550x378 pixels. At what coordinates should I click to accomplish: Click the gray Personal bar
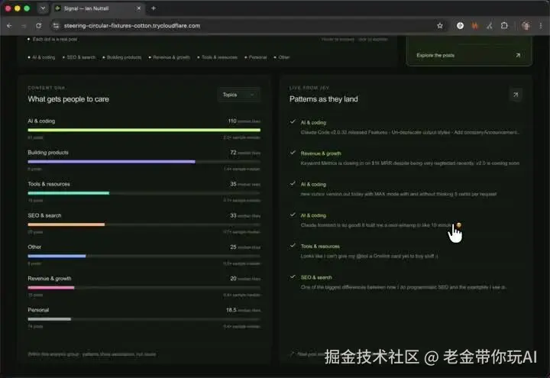(50, 319)
